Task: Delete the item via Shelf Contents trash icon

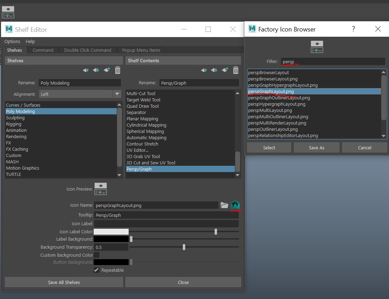Action: [236, 70]
